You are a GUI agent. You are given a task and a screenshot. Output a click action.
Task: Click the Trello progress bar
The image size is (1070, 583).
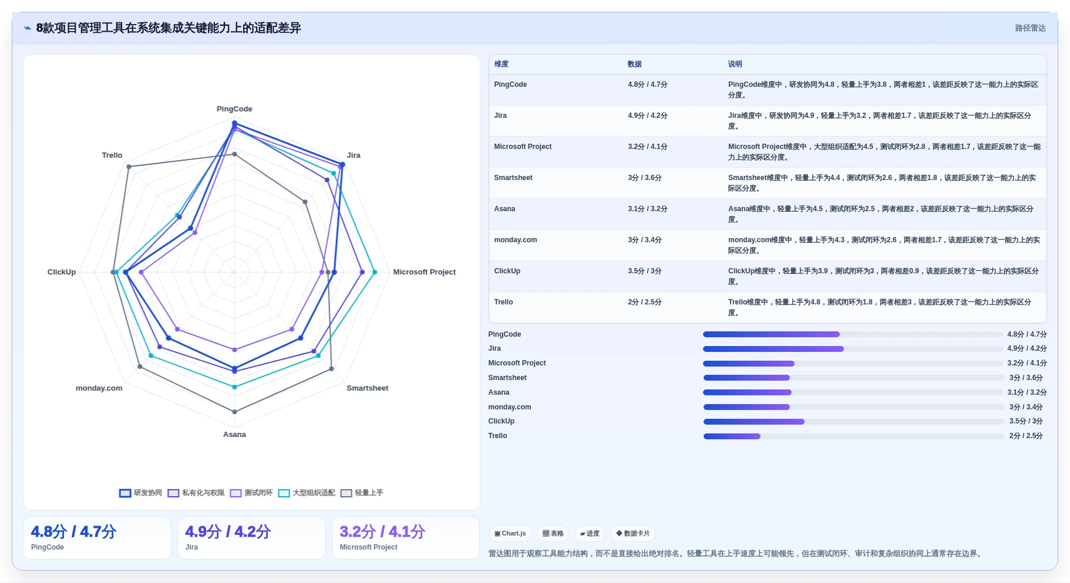854,436
